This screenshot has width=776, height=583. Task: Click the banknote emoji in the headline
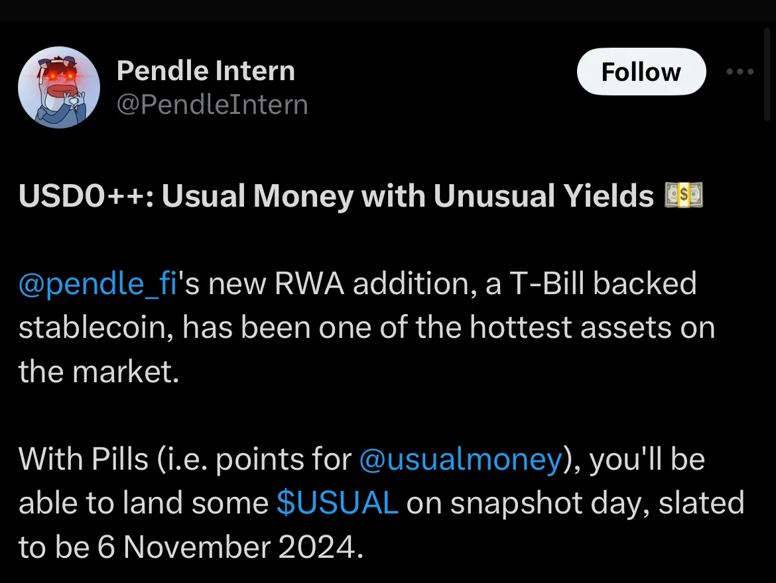coord(683,197)
